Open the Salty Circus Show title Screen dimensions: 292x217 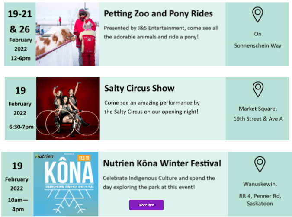click(x=139, y=89)
